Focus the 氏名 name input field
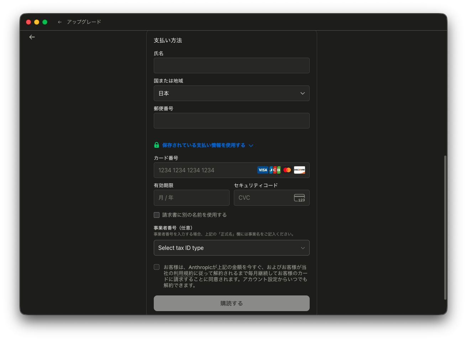This screenshot has width=467, height=341. 232,65
